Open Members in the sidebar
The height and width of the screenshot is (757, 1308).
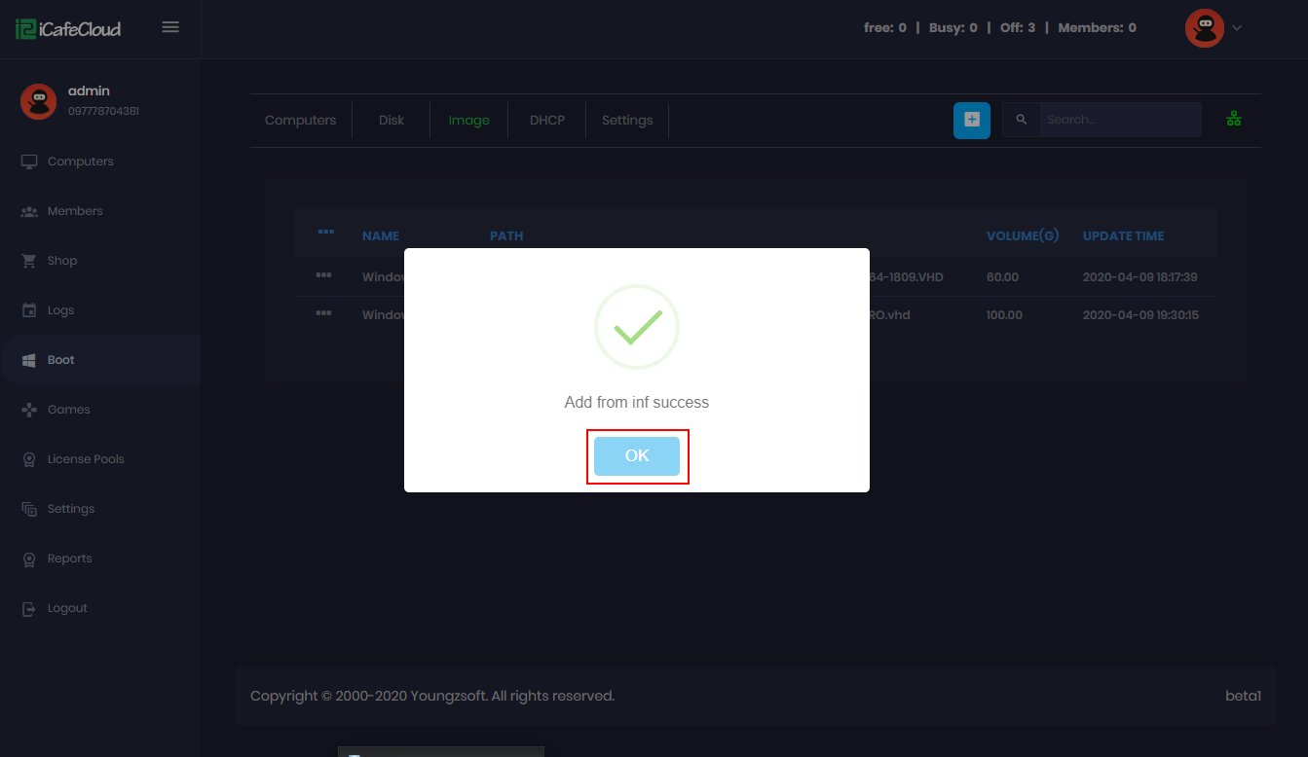pyautogui.click(x=75, y=211)
